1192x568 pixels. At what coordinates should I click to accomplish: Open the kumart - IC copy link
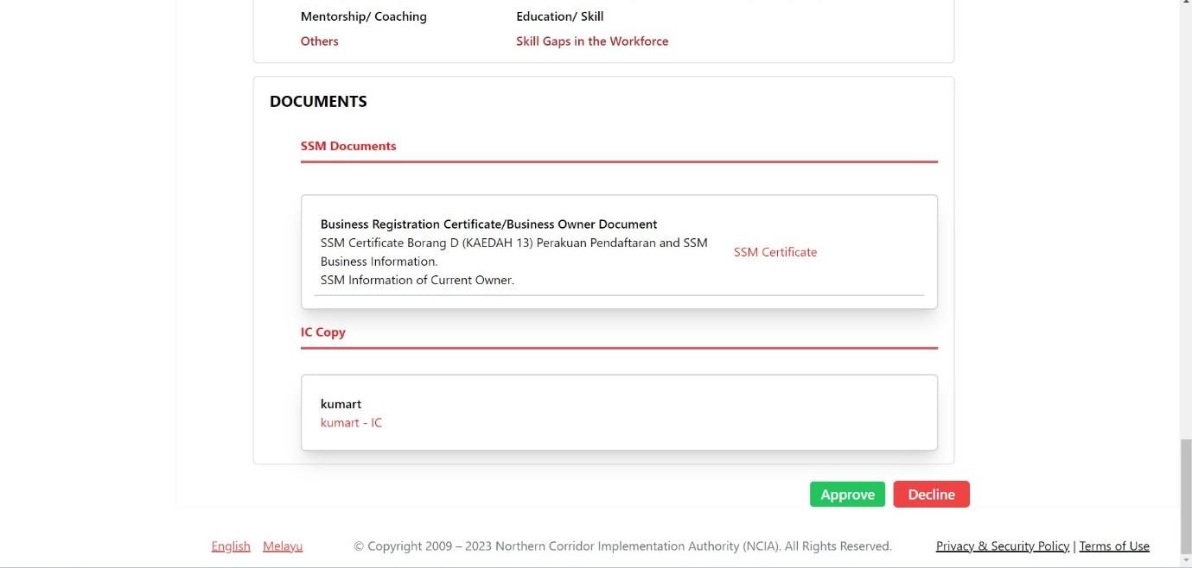point(351,423)
